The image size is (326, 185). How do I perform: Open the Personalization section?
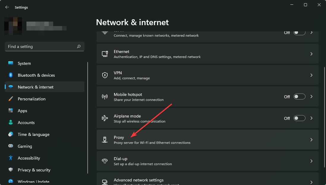[x=31, y=99]
